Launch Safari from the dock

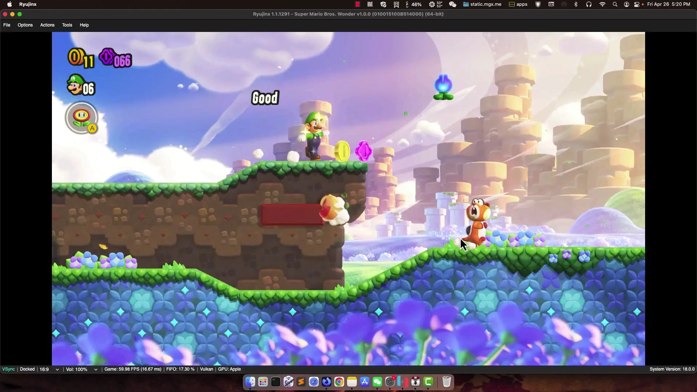(x=314, y=382)
